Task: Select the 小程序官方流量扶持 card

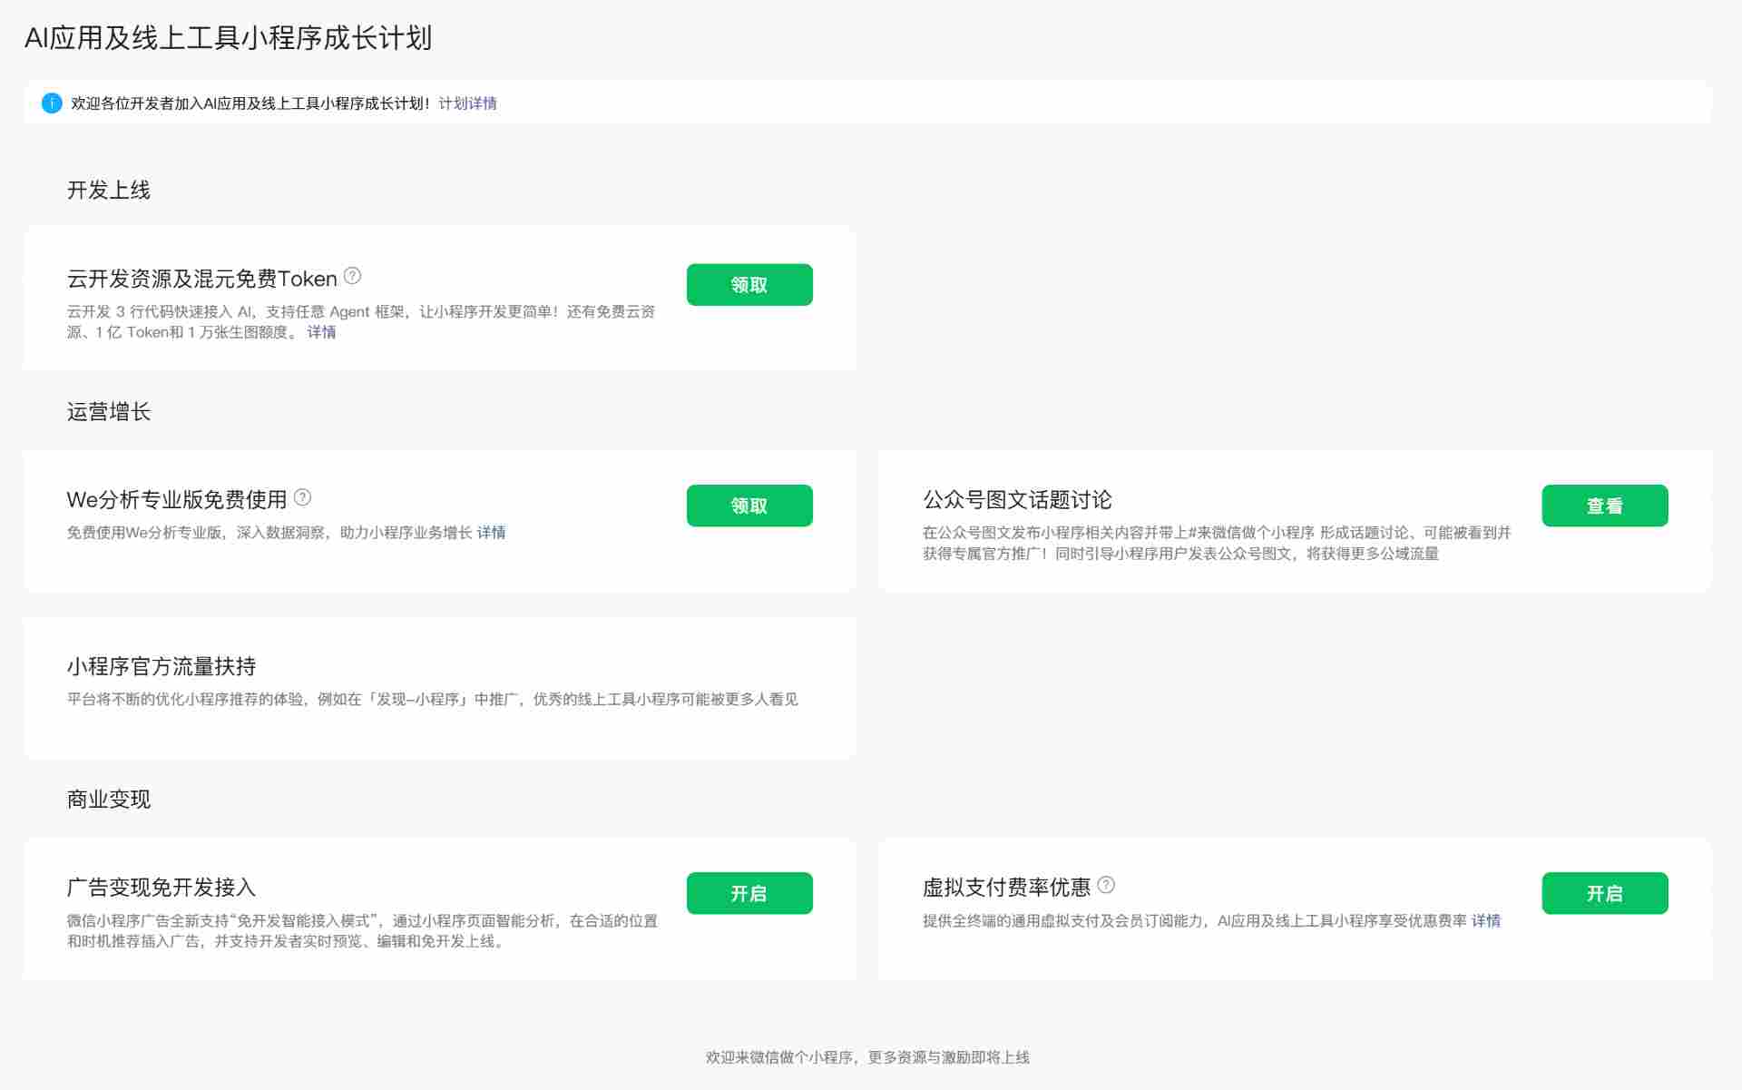Action: 439,686
